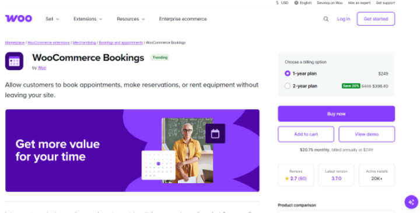Click the $398.40 discounted price
420x213 pixels.
[x=380, y=86]
